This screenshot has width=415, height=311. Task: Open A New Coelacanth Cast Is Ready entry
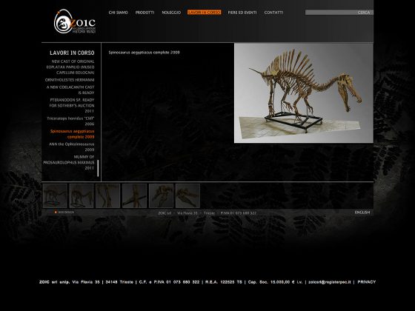click(x=70, y=90)
